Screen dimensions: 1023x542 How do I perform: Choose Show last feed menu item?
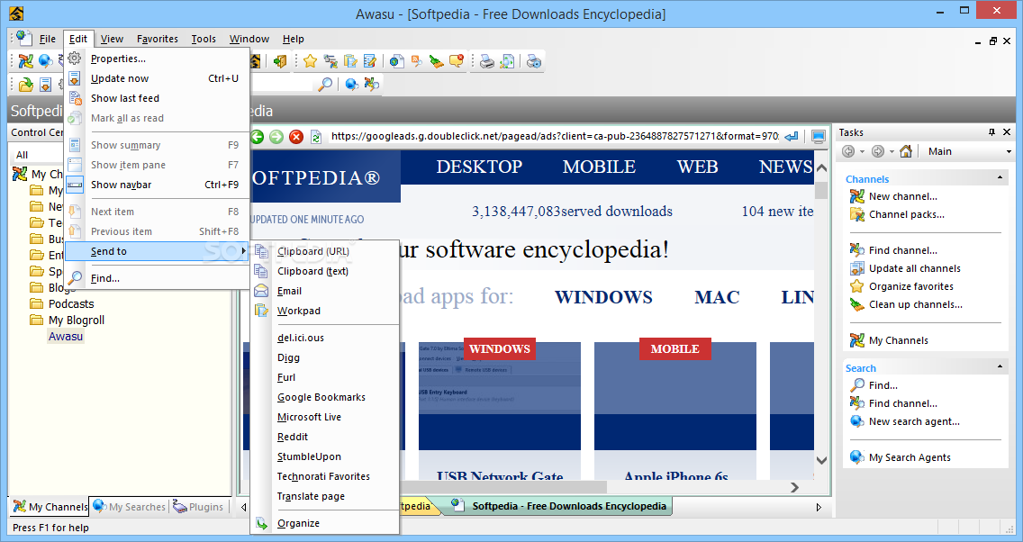pos(158,98)
